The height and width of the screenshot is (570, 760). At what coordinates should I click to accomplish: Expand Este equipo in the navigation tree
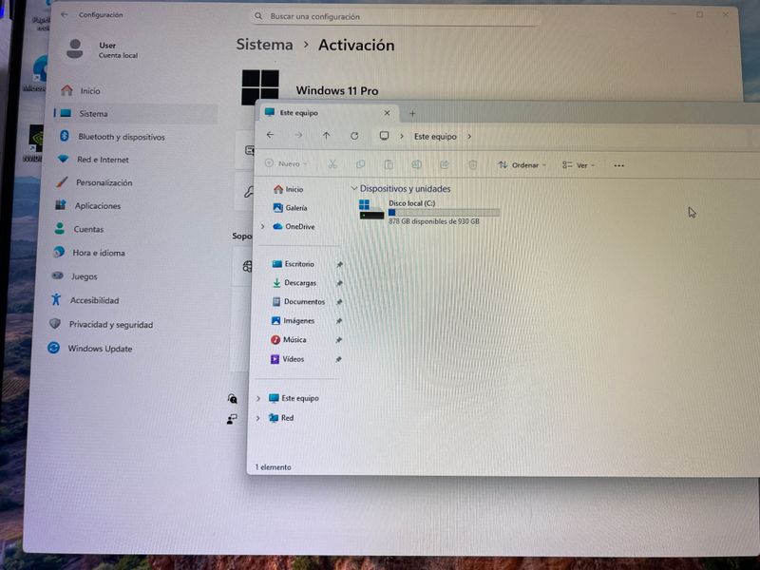(x=257, y=398)
